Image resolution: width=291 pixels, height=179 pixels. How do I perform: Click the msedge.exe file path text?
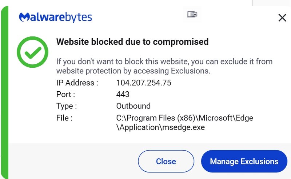click(185, 123)
